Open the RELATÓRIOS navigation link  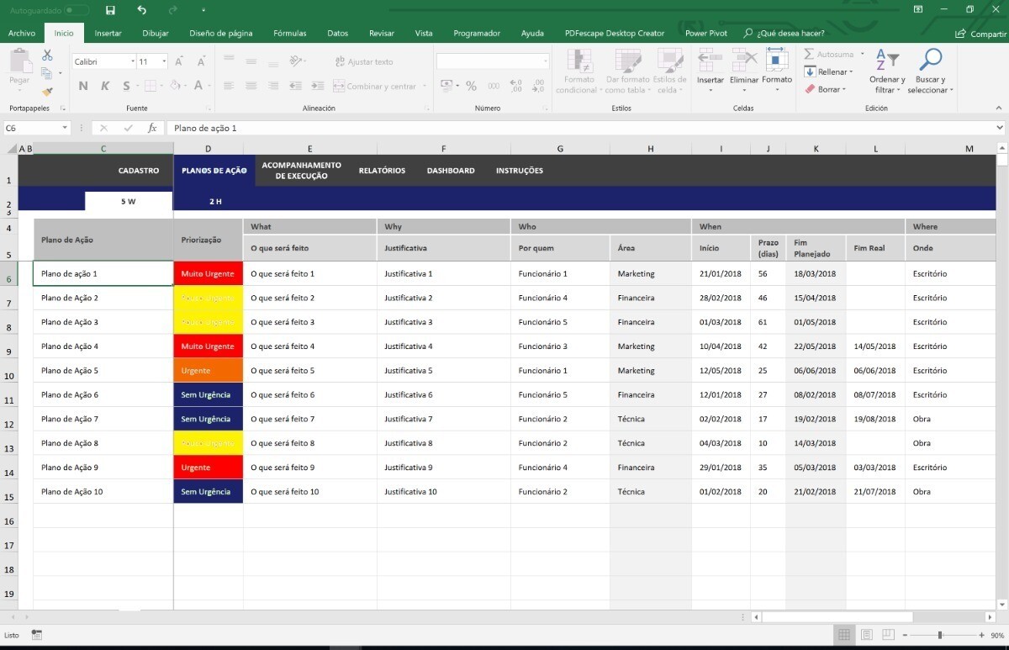382,171
